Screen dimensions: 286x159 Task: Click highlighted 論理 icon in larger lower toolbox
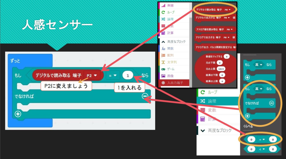[x=203, y=101]
